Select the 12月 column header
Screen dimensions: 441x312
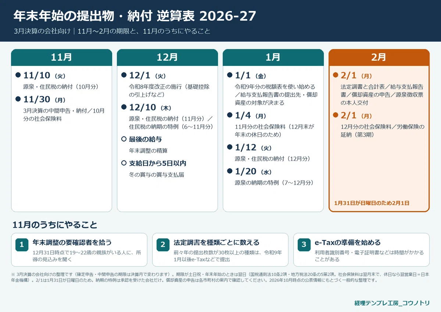pyautogui.click(x=167, y=57)
